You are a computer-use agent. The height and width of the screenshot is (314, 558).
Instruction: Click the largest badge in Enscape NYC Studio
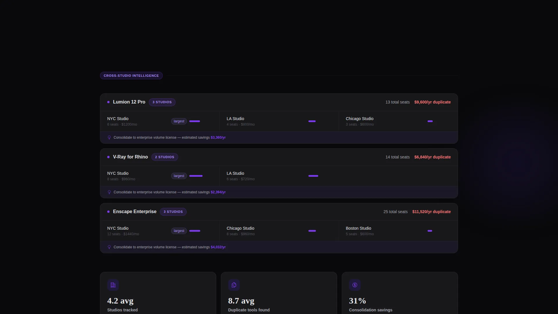[179, 231]
